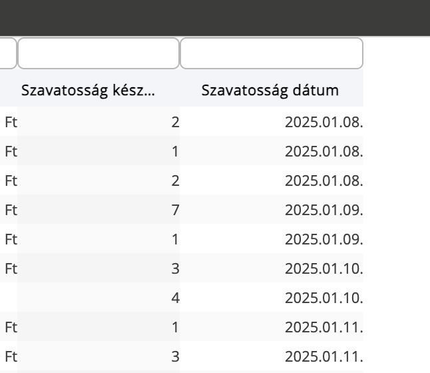Select the cell with quantity 4

tap(98, 298)
